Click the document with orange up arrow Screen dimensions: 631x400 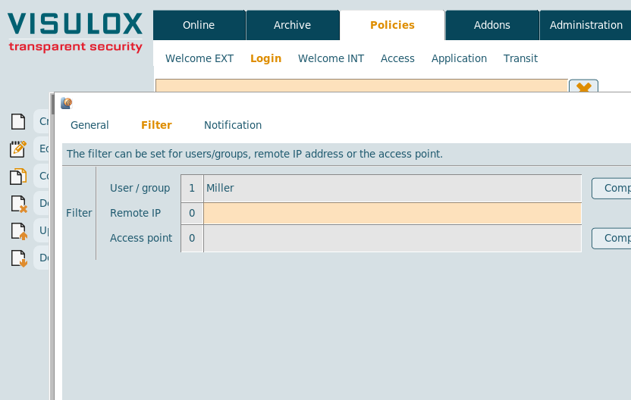coord(18,231)
